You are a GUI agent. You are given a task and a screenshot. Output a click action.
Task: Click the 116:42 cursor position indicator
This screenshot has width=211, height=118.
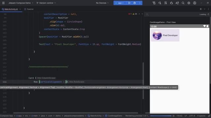tap(179, 116)
